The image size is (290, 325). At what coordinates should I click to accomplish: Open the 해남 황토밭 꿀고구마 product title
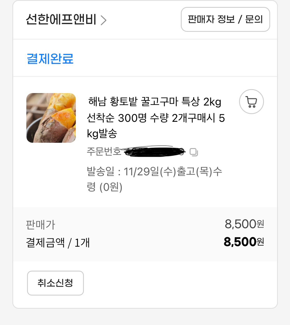(x=156, y=118)
